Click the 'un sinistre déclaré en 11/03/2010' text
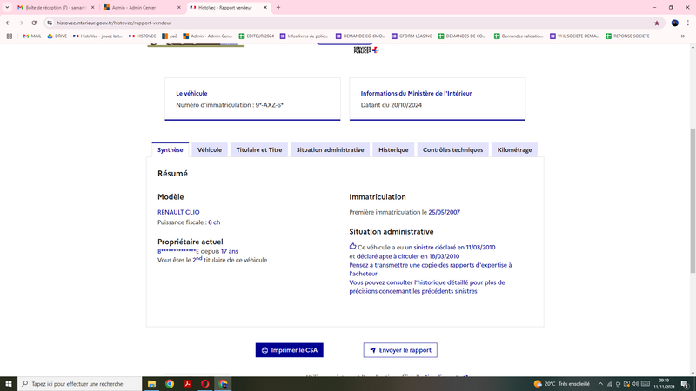 450,248
